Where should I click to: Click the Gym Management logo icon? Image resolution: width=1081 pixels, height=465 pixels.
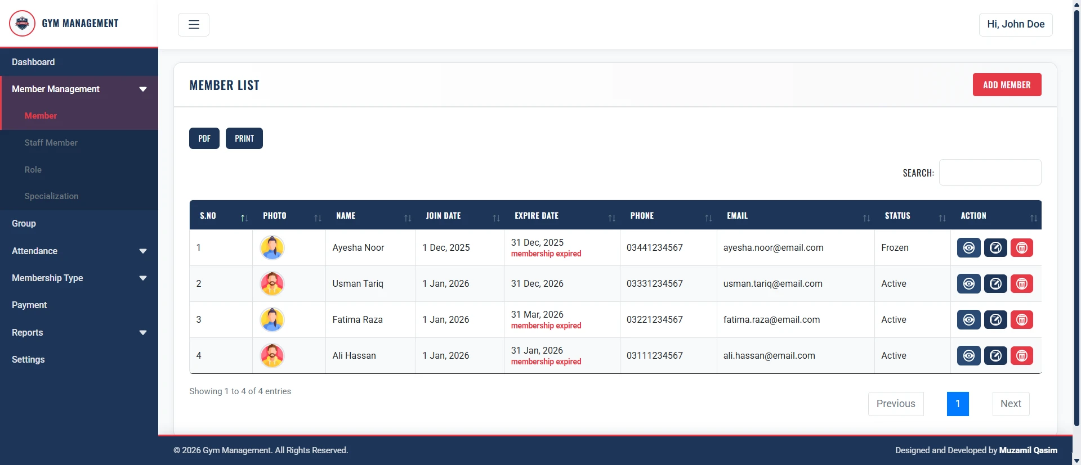22,24
